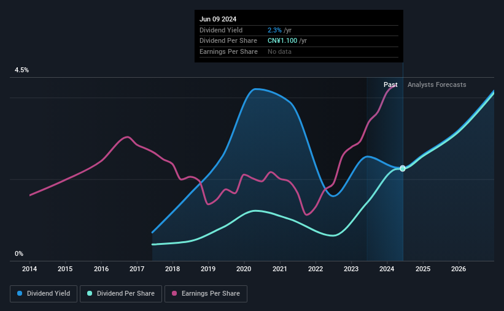Click the Jun 2024 data point marker
Viewport: 504px width, 311px height.
click(x=403, y=168)
